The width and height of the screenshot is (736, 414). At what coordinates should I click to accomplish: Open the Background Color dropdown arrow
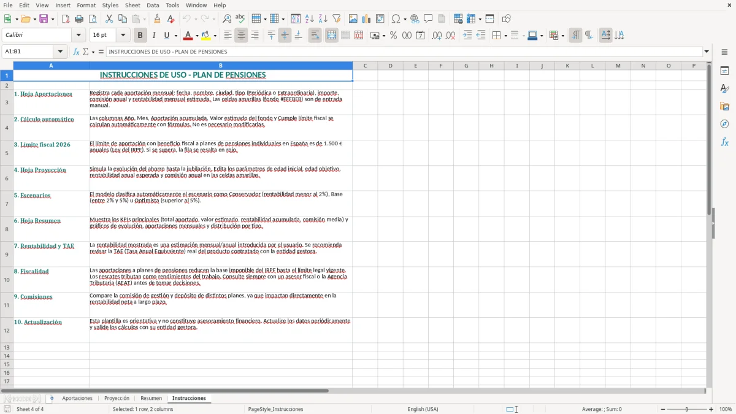pyautogui.click(x=215, y=36)
